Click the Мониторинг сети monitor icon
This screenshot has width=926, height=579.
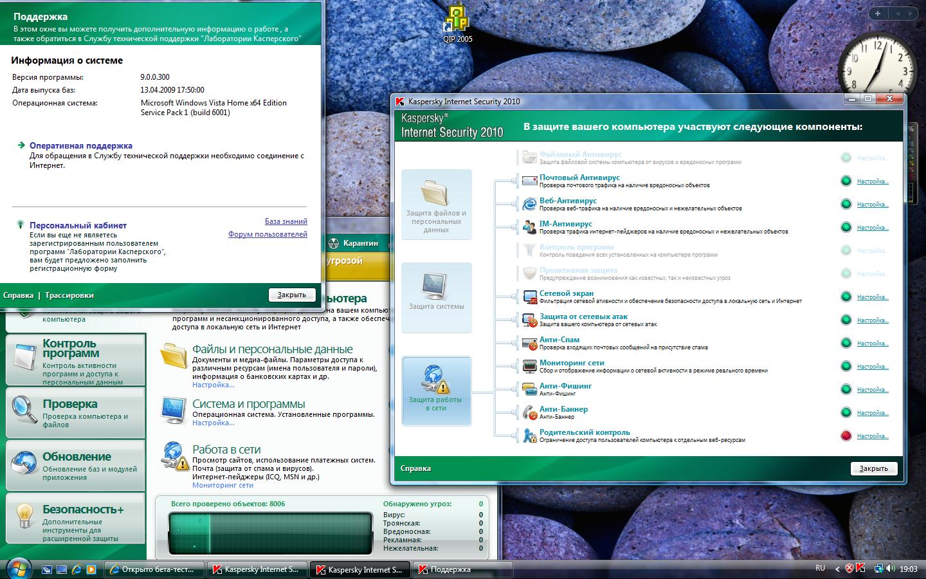[x=529, y=366]
